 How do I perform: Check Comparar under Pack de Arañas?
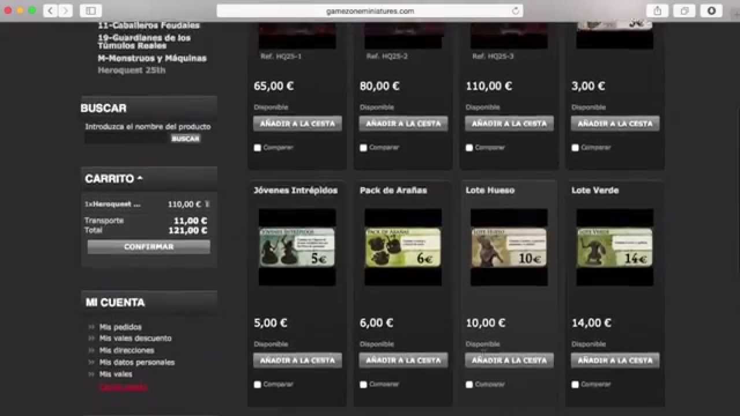[x=363, y=384]
